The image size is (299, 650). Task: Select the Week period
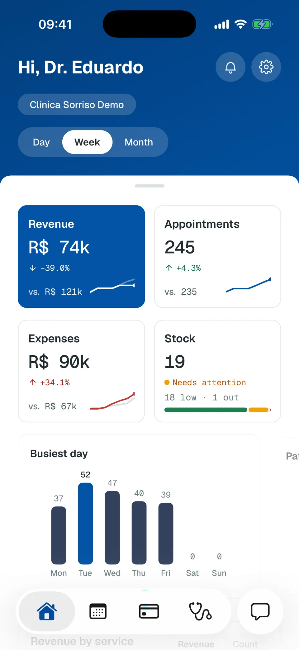(87, 142)
